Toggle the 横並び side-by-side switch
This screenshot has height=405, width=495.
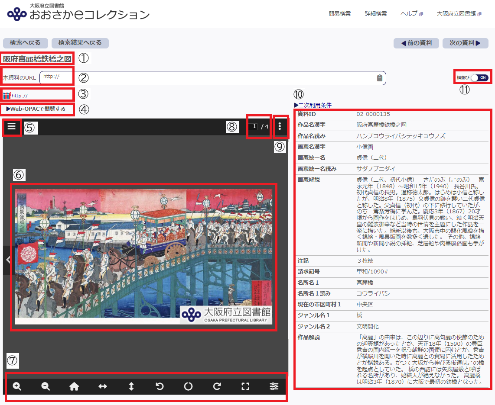coord(479,77)
